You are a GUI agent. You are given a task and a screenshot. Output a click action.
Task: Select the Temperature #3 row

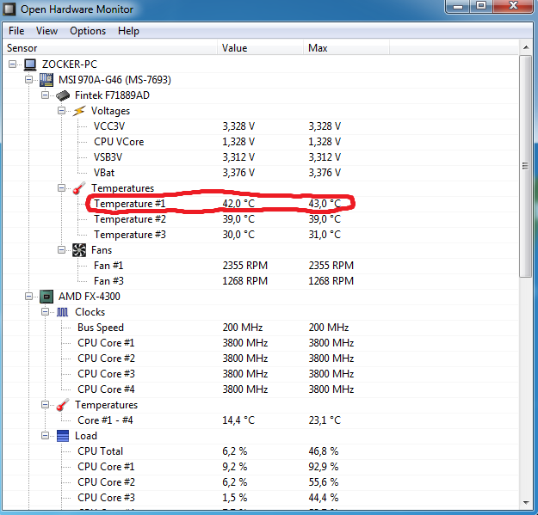coord(261,235)
